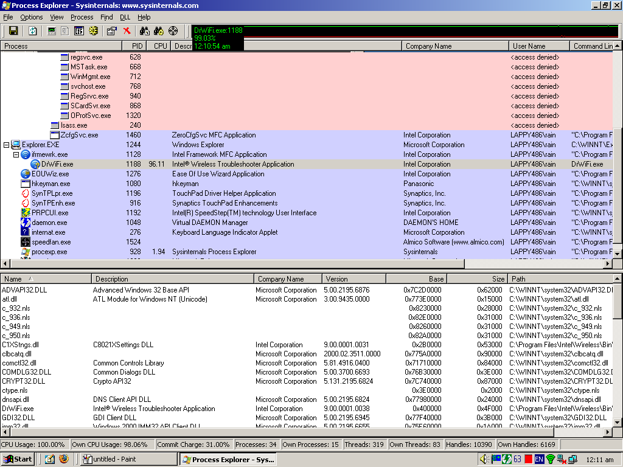Toggle the lower pane toolbar icon
This screenshot has height=467, width=623.
click(78, 31)
